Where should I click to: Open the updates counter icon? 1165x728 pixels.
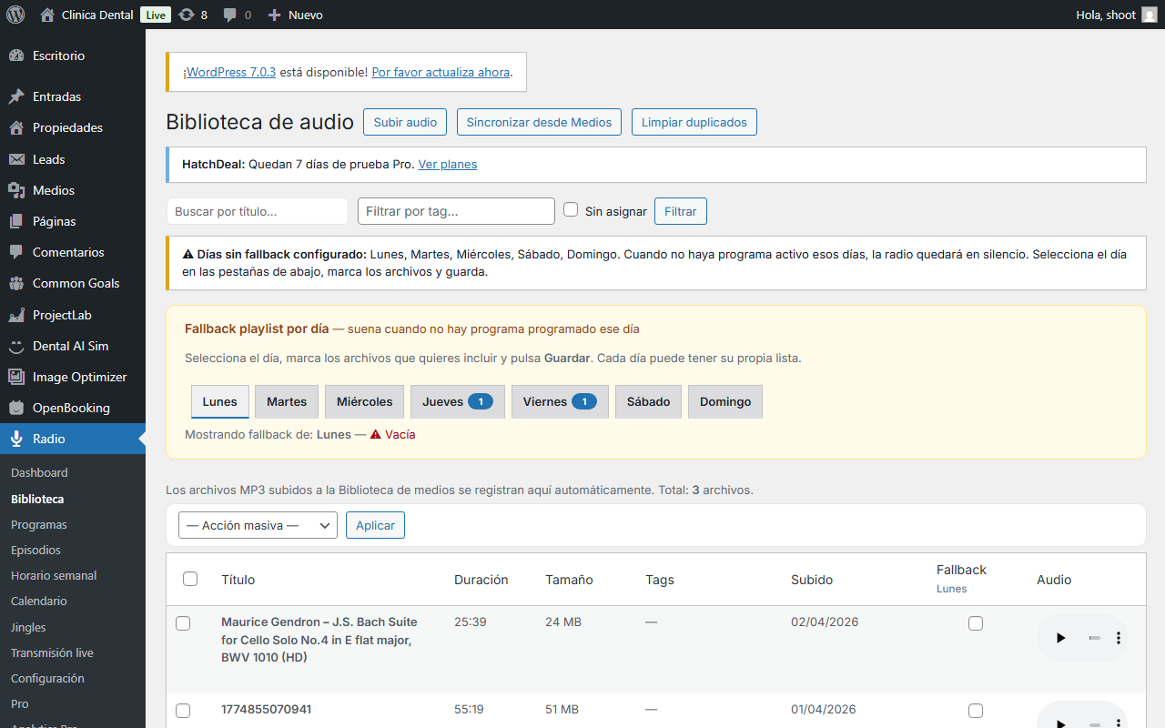click(x=187, y=15)
